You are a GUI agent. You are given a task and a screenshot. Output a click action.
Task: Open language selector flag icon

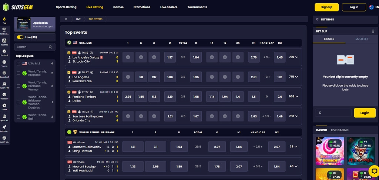(372, 7)
